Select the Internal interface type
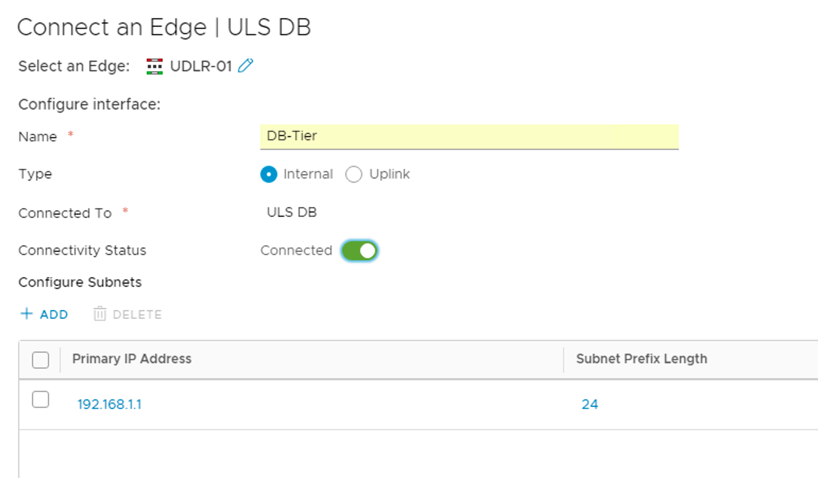The width and height of the screenshot is (818, 478). click(x=269, y=174)
